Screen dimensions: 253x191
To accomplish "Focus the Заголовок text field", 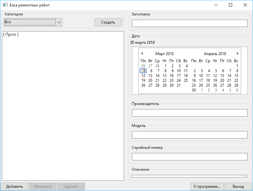I will 189,23.
